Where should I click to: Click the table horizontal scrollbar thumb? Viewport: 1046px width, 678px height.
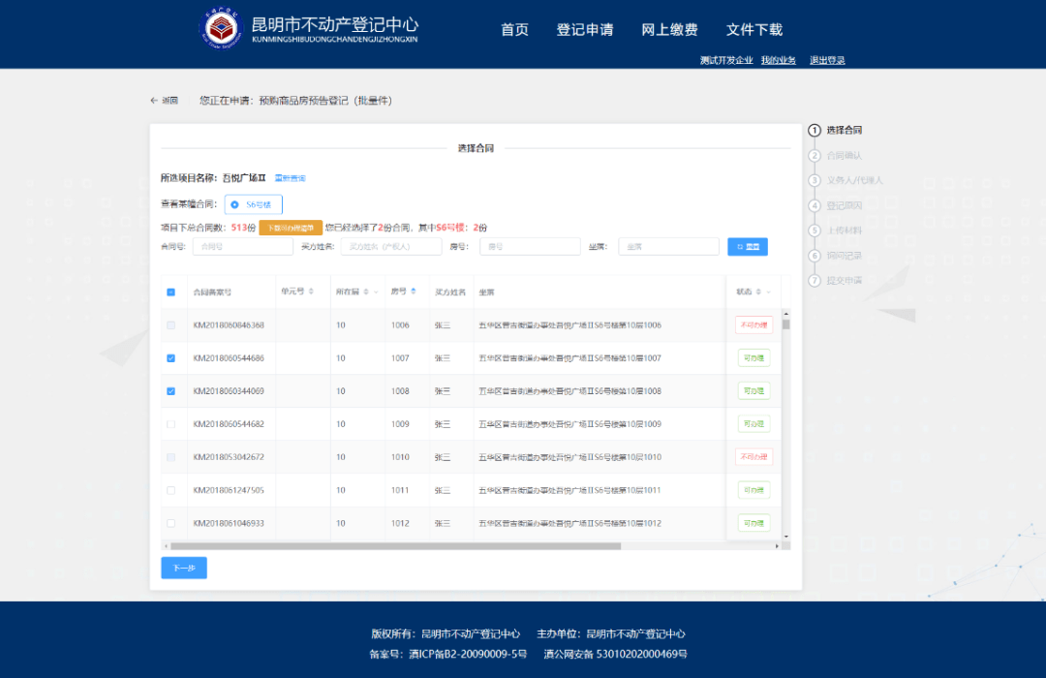(395, 546)
